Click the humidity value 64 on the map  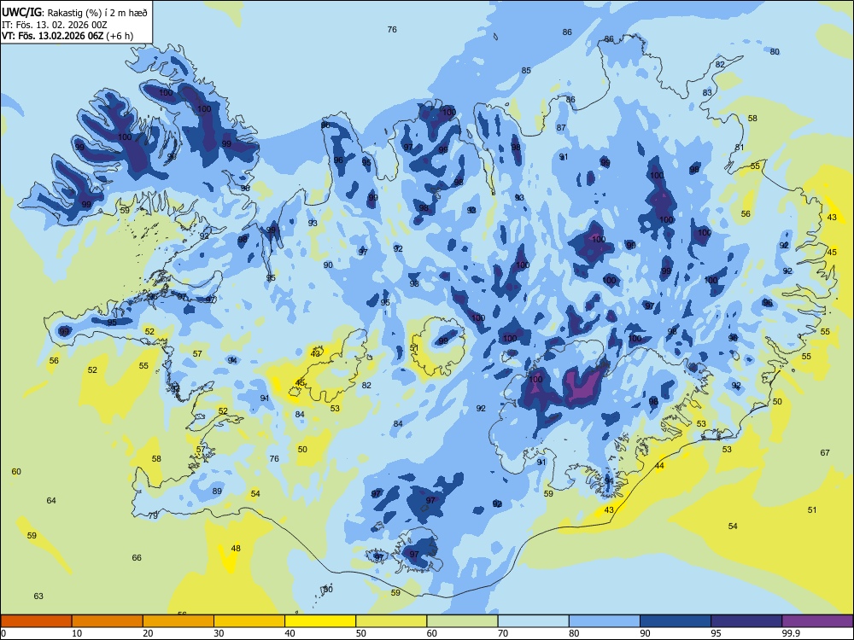click(51, 501)
